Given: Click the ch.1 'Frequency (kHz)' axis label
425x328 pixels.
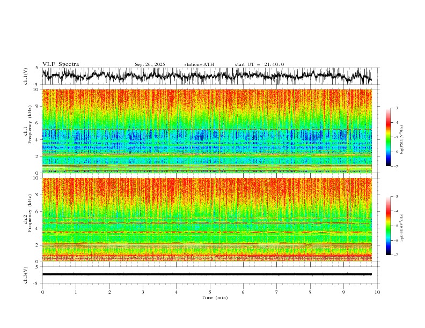Looking at the screenshot, I should 30,124.
